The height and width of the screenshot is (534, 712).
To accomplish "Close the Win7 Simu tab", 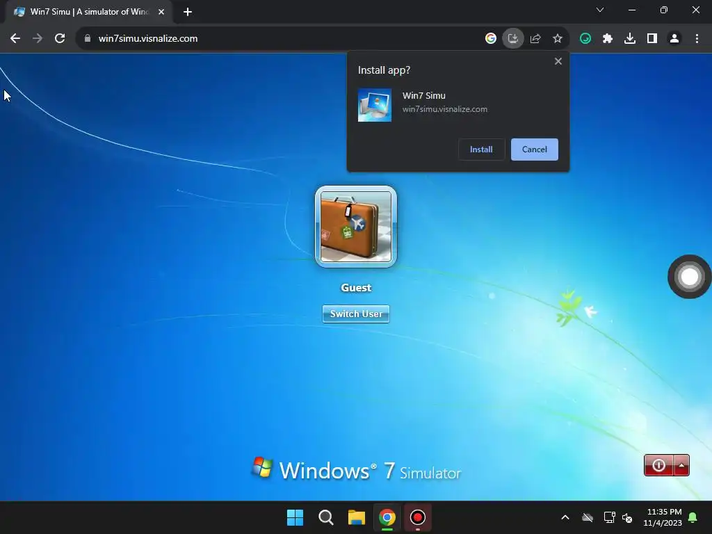I will (x=161, y=12).
